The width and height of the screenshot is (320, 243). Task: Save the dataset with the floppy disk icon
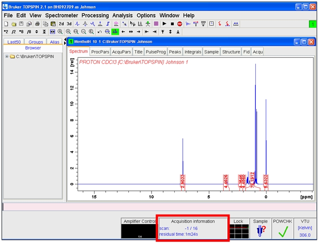coord(21,24)
